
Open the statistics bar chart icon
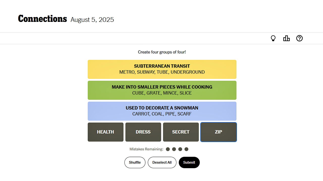(286, 38)
